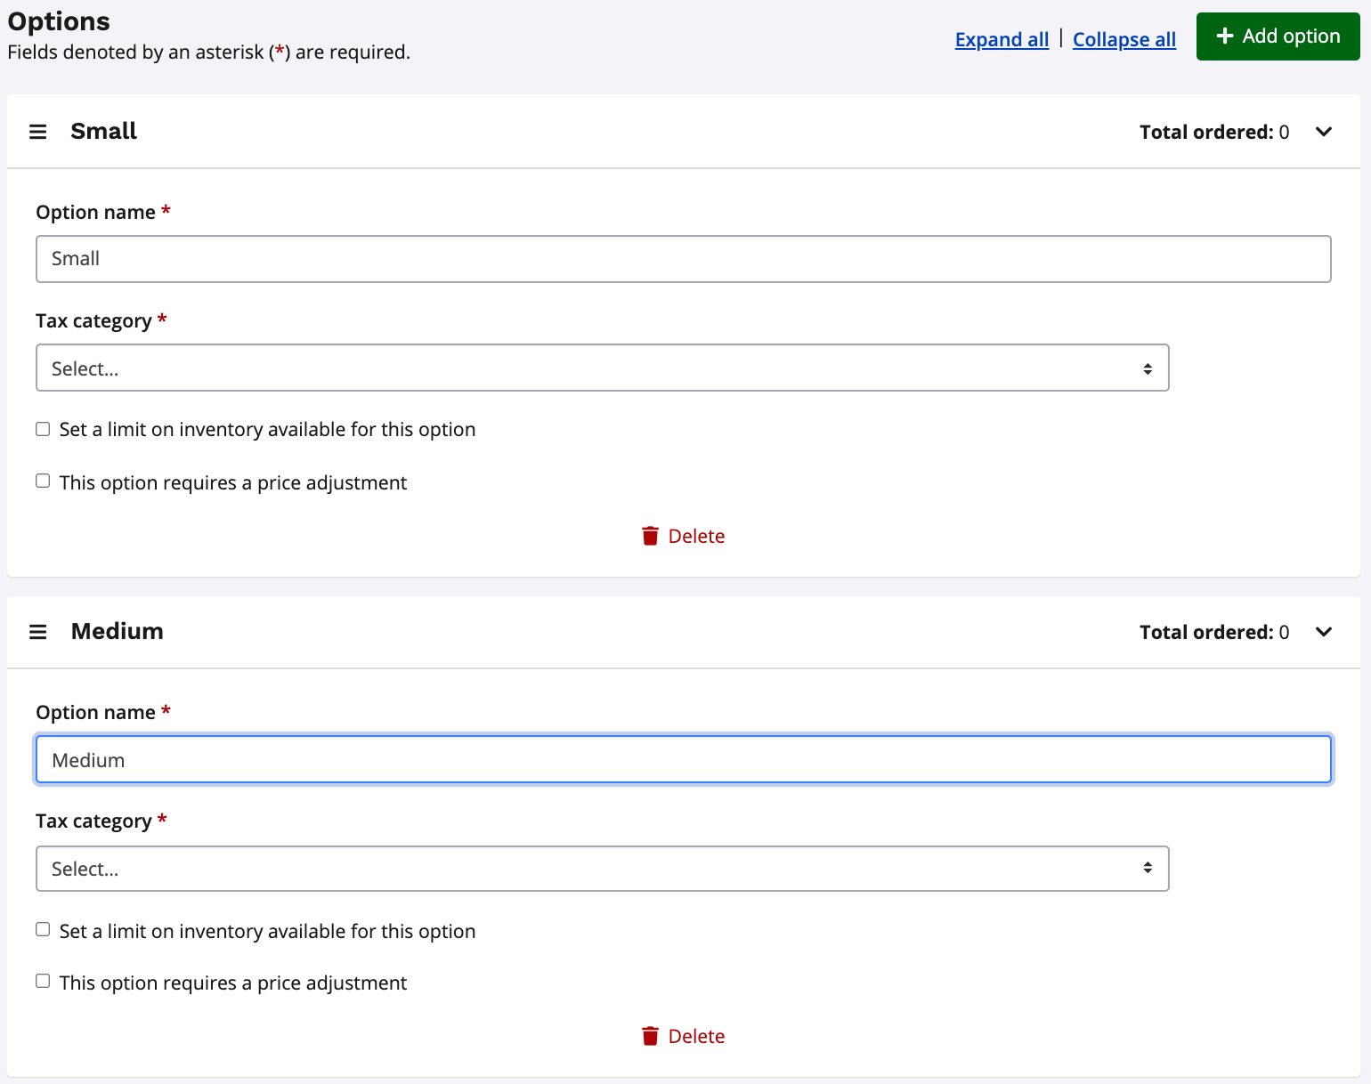Click the drag handle icon beside Small

click(38, 132)
